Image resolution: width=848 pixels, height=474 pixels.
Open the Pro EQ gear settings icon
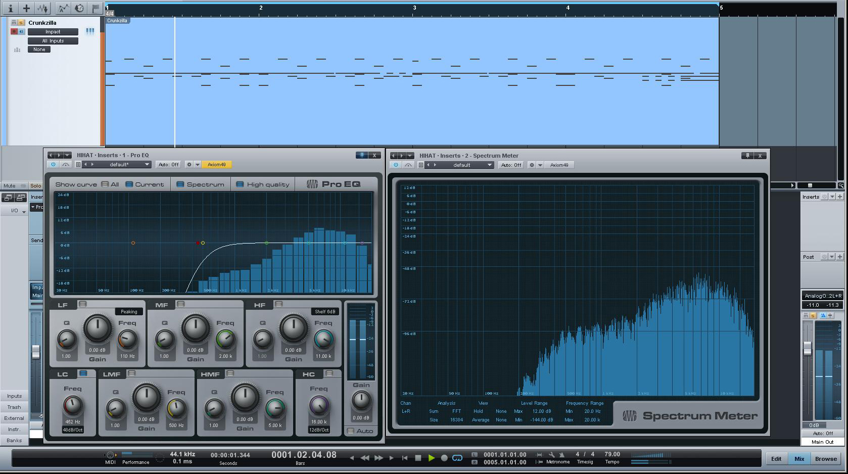coord(189,165)
